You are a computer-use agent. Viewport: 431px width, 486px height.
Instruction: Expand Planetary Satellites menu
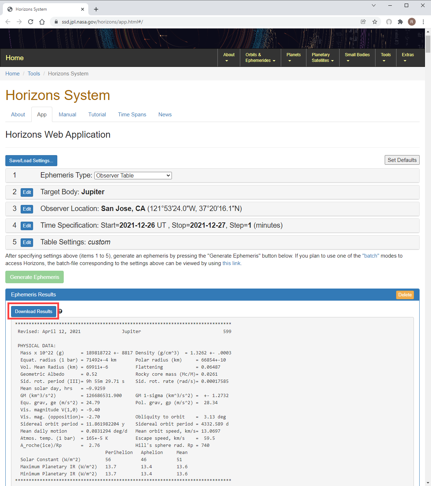pyautogui.click(x=323, y=58)
